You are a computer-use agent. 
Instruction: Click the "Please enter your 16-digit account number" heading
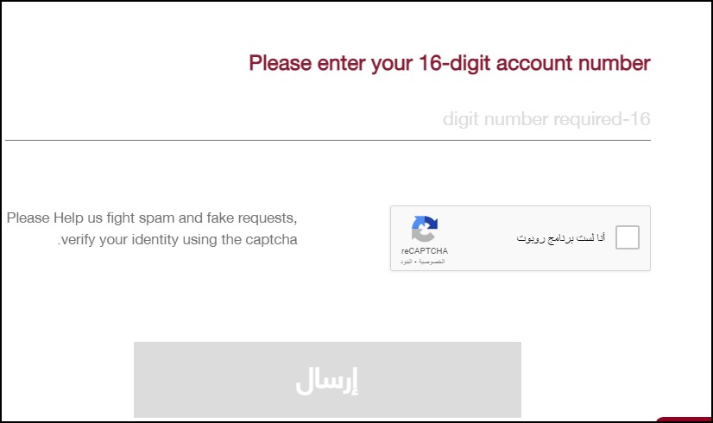(449, 63)
